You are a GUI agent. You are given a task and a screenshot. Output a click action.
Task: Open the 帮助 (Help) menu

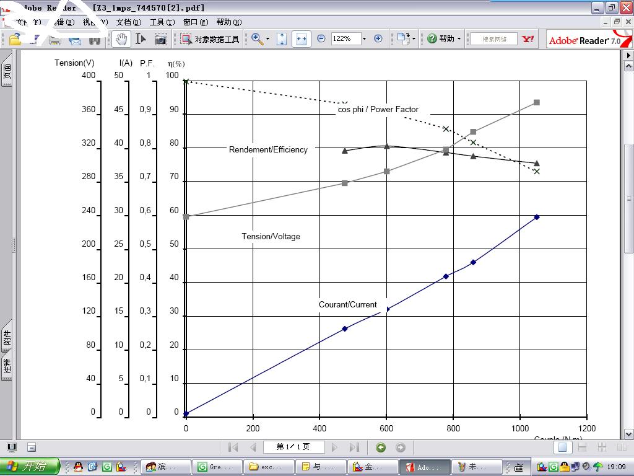[229, 22]
